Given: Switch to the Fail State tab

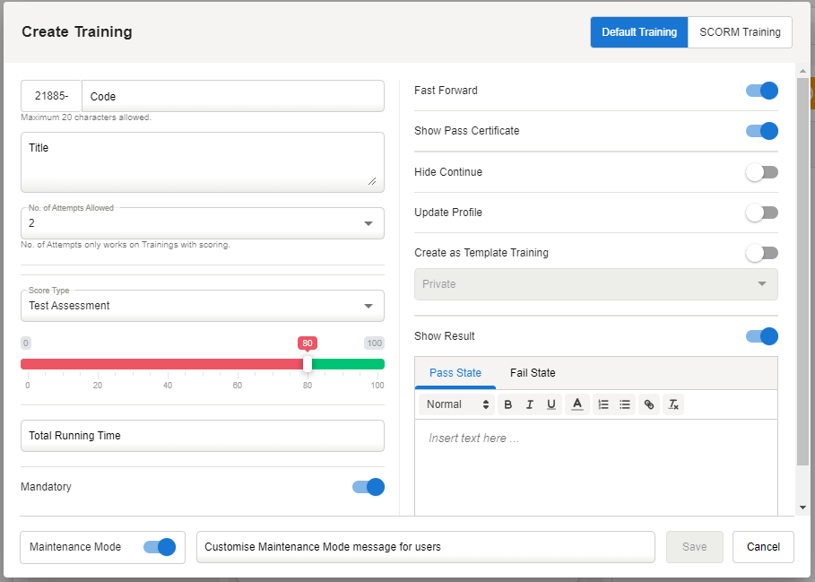Looking at the screenshot, I should point(533,373).
